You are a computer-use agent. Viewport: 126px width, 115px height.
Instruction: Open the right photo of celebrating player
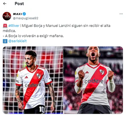[x=93, y=80]
